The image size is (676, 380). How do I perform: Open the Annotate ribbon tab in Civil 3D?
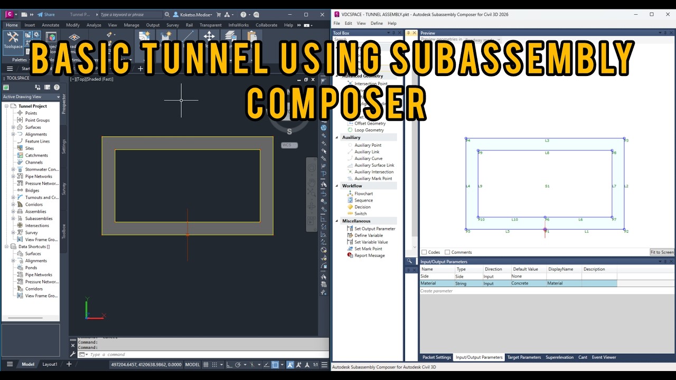(x=51, y=25)
